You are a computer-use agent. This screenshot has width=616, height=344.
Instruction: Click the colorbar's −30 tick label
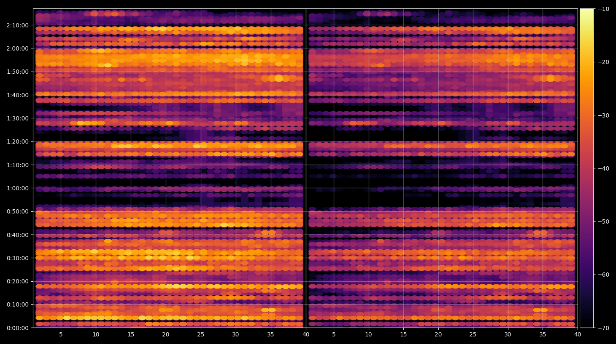(604, 115)
